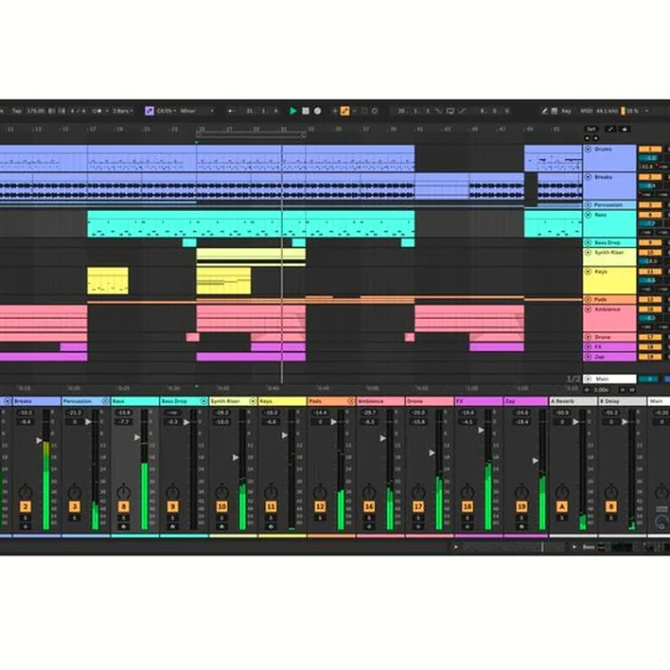Click the Synth Riser mixer channel title

(233, 401)
